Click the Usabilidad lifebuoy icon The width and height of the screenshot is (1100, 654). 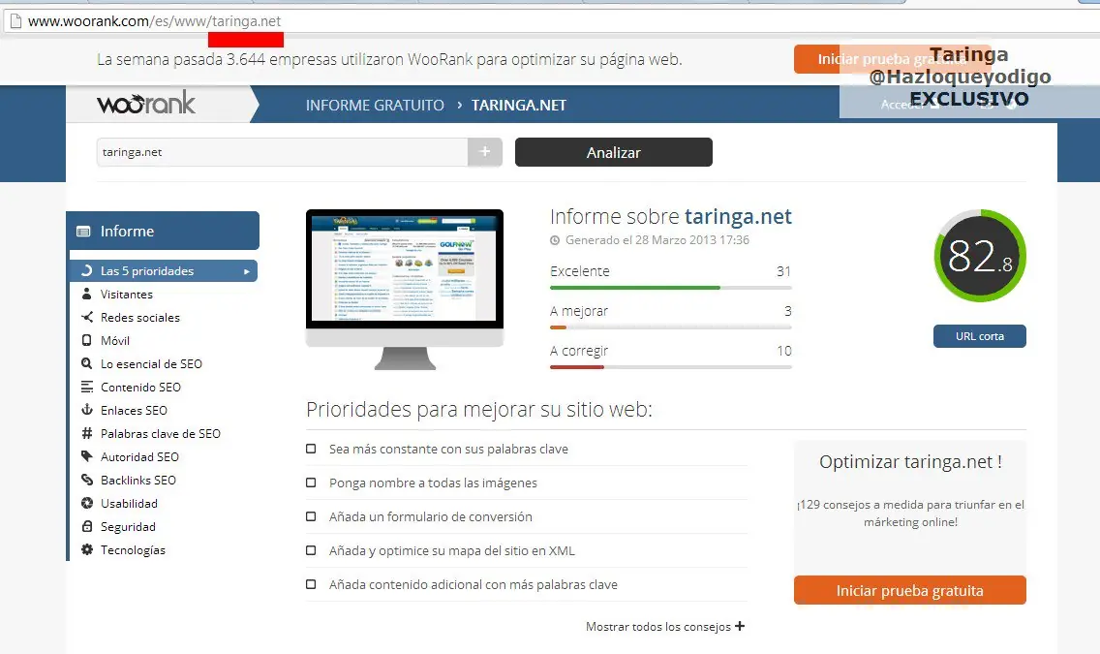point(87,503)
